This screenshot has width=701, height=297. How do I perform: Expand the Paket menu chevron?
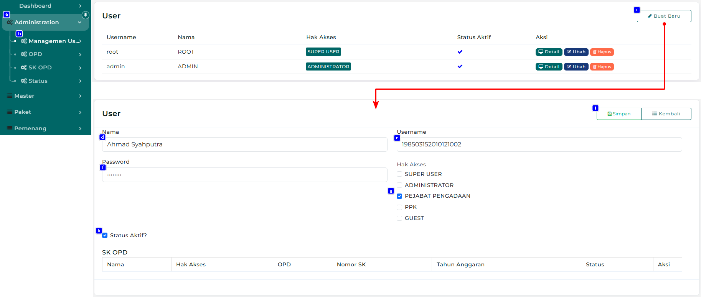(x=80, y=112)
